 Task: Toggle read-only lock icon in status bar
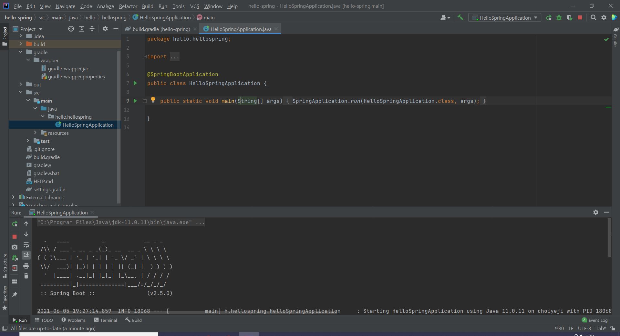point(613,328)
